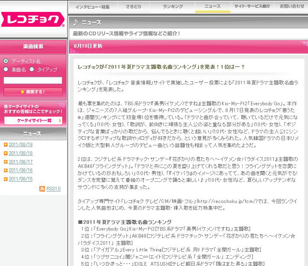Click bullet icon beside 2011/08/16

(6, 170)
